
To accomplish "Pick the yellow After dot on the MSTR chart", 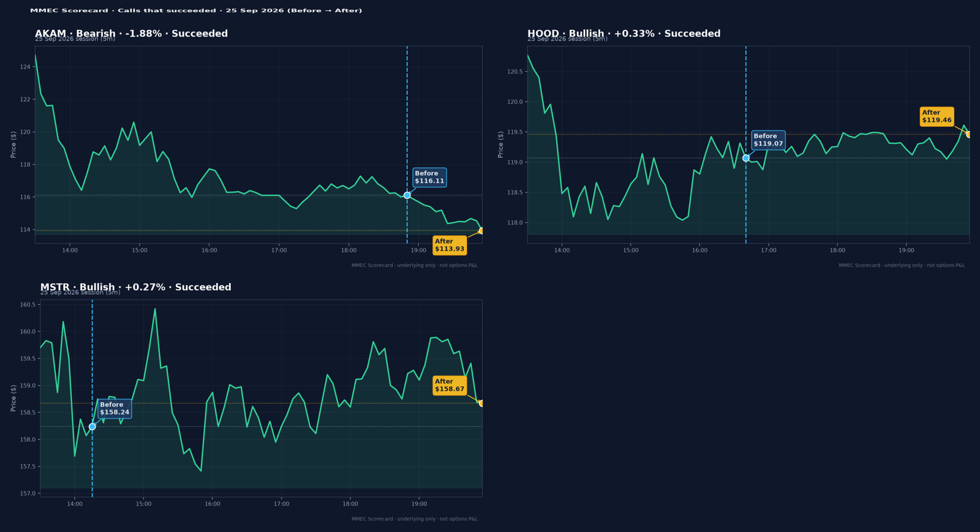I will click(481, 403).
